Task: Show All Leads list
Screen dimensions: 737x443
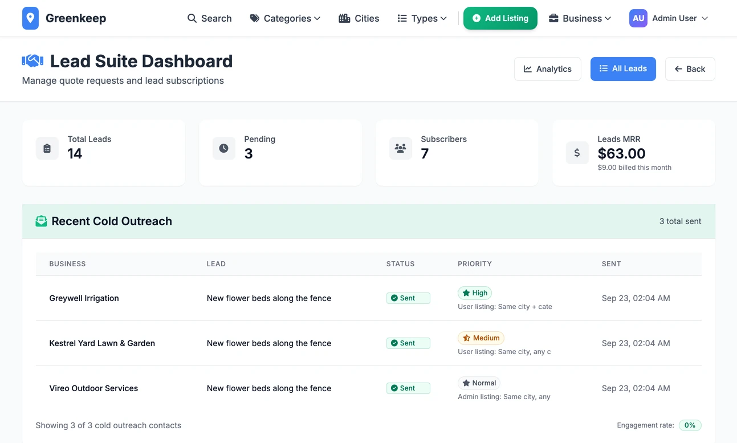Action: (x=623, y=69)
